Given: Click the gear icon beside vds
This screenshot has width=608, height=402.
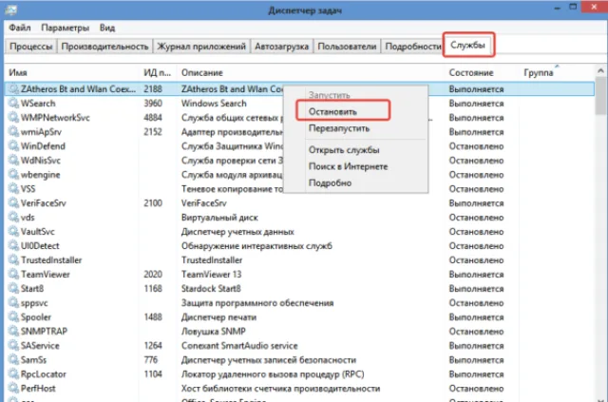Looking at the screenshot, I should pos(13,218).
